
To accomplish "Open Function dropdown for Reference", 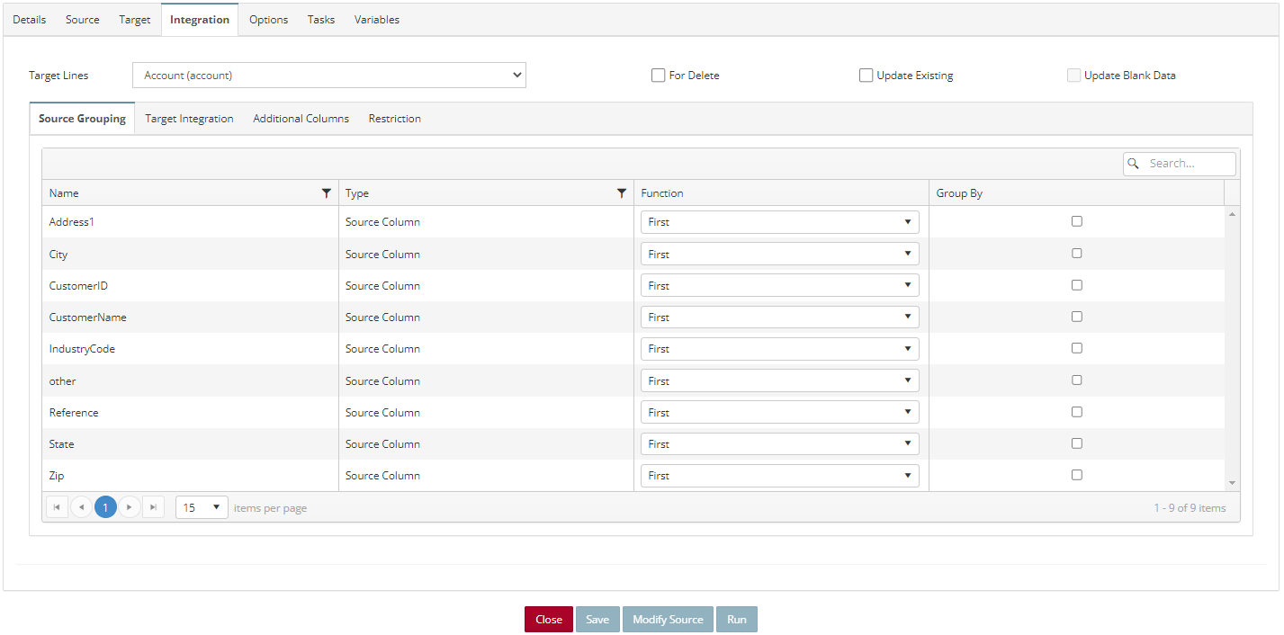I will coord(780,412).
